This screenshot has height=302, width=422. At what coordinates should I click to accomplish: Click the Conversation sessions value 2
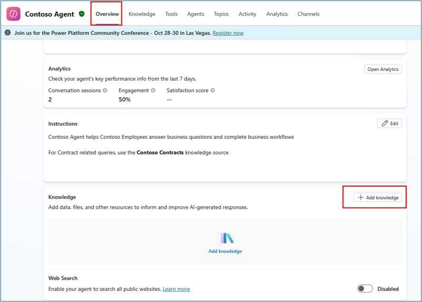[50, 99]
